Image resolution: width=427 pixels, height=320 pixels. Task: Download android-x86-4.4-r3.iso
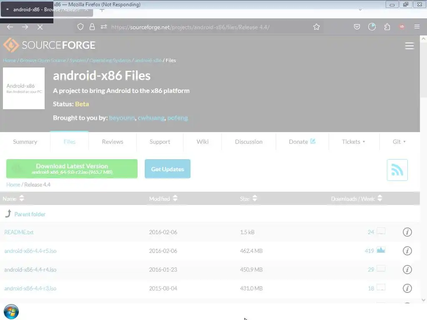[x=30, y=288]
